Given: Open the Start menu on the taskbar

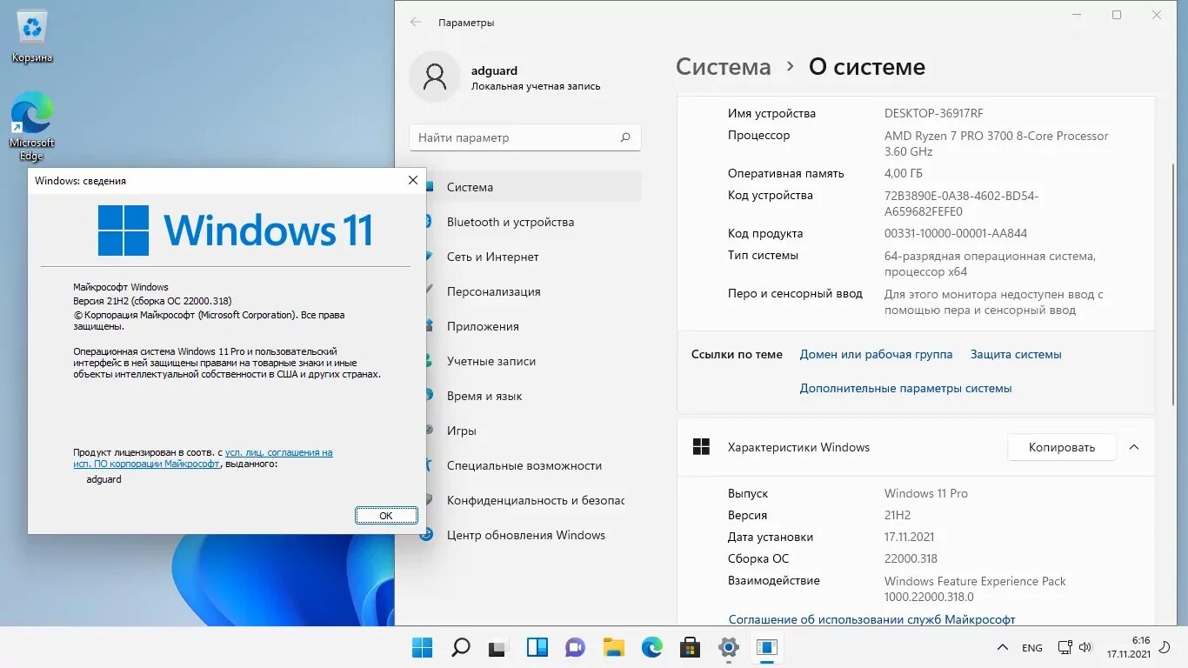Looking at the screenshot, I should pyautogui.click(x=422, y=647).
